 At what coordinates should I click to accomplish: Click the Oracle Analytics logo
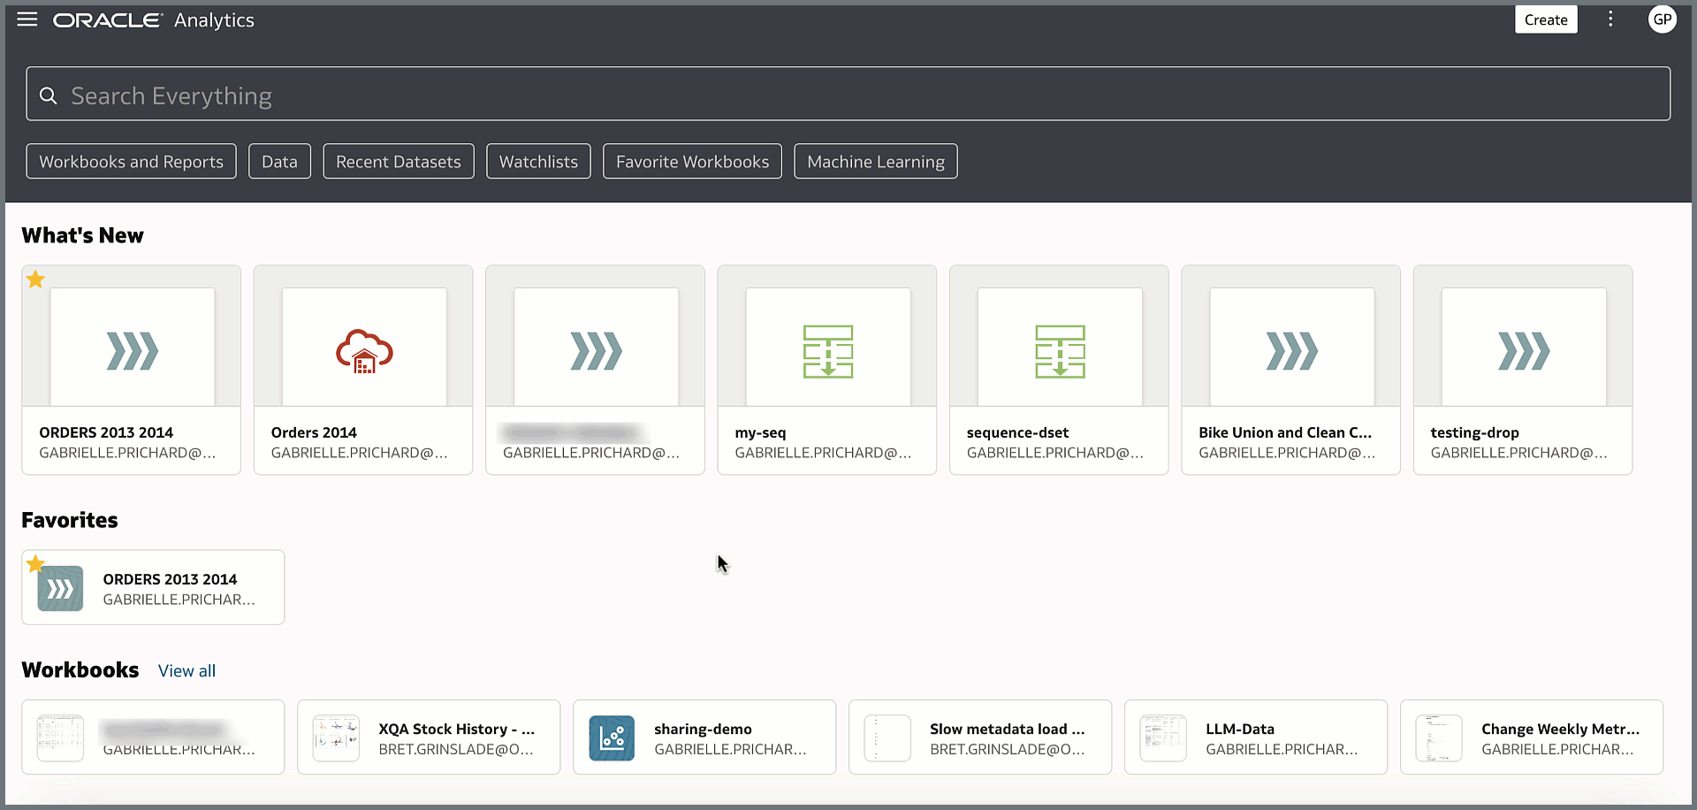point(108,19)
